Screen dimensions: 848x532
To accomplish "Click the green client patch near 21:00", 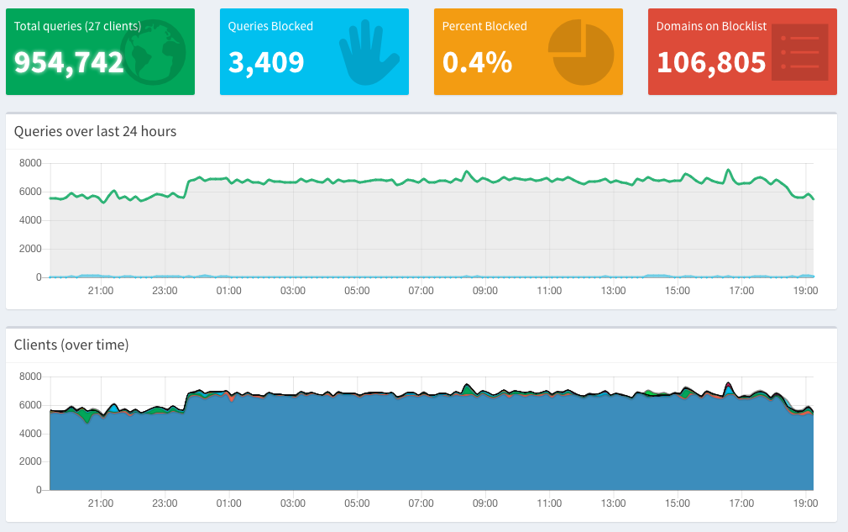I will (x=84, y=415).
